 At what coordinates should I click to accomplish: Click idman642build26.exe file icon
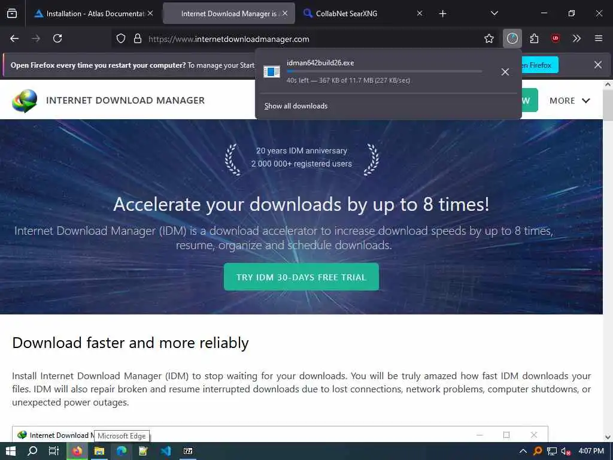pyautogui.click(x=272, y=72)
